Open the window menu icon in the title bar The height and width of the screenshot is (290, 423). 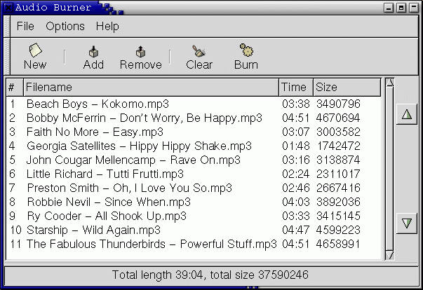(7, 7)
